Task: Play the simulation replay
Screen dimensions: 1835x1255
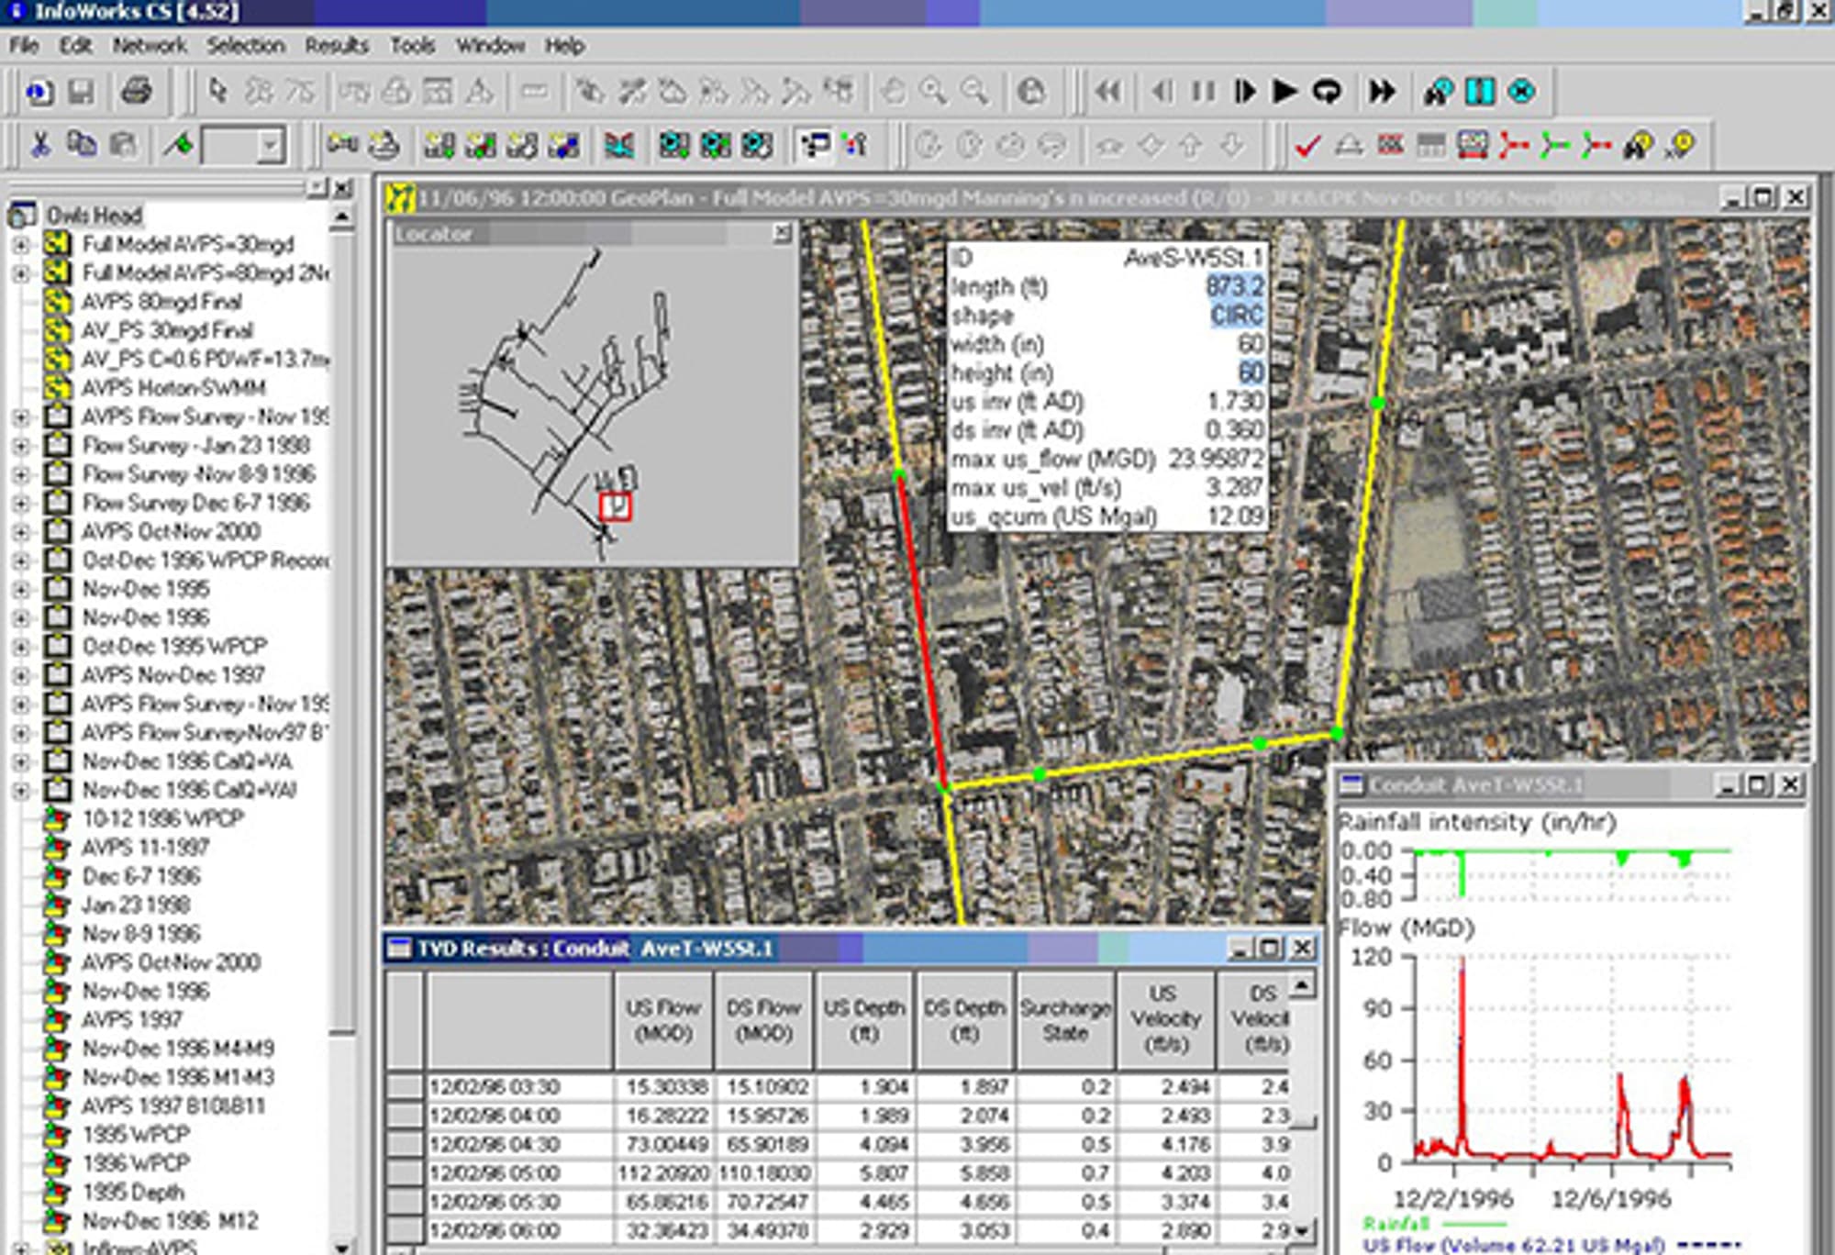Action: [x=1284, y=92]
